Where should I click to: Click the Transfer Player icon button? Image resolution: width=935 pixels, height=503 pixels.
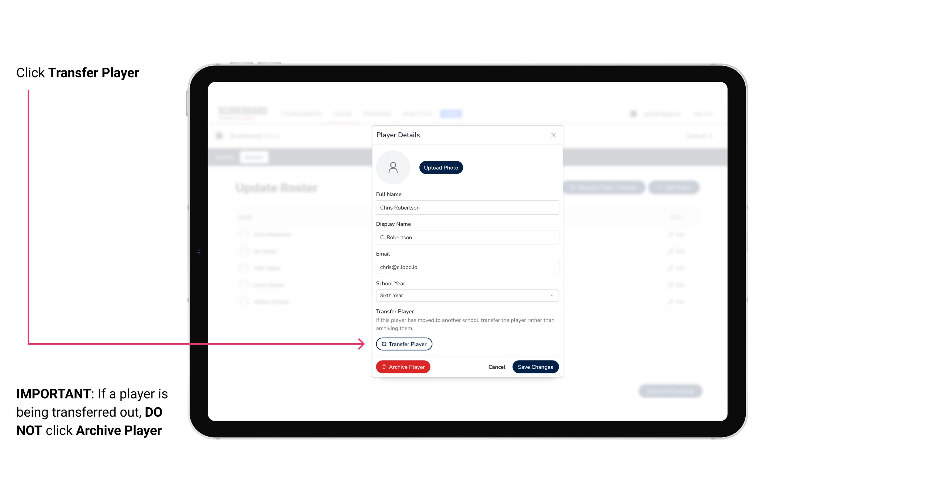(403, 344)
